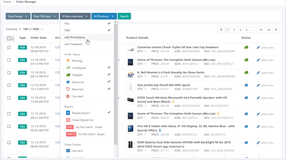286x160 pixels.
Task: Click the blue dollar icon on Fire HD 8 Tablet
Action: tap(160, 130)
